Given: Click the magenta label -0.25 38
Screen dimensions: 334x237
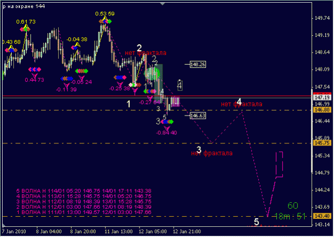Looking at the screenshot, I should point(120,88).
